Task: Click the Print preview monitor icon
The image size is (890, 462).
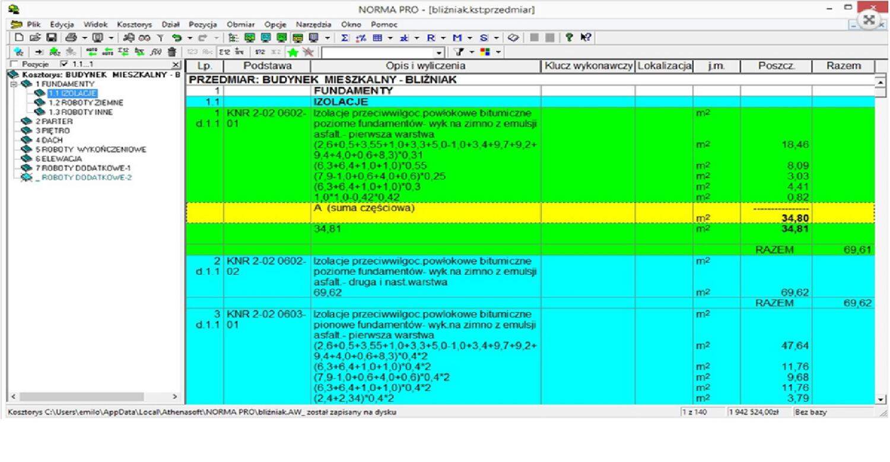Action: (98, 37)
